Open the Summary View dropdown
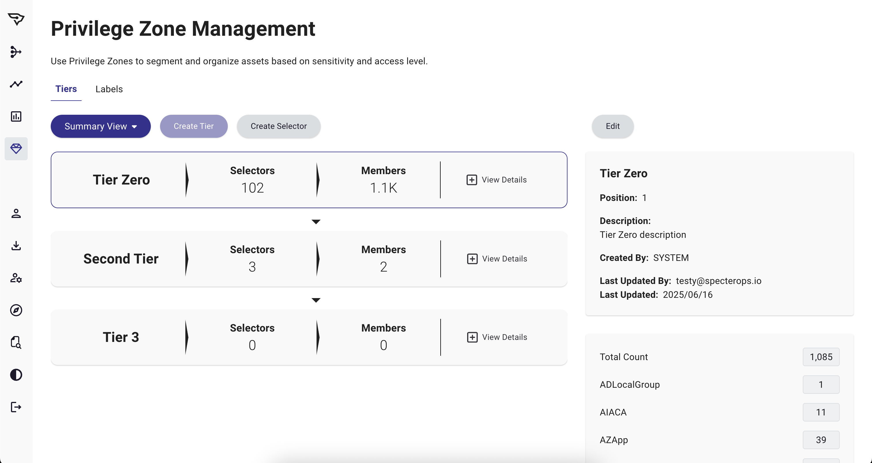Viewport: 872px width, 463px height. click(x=100, y=126)
